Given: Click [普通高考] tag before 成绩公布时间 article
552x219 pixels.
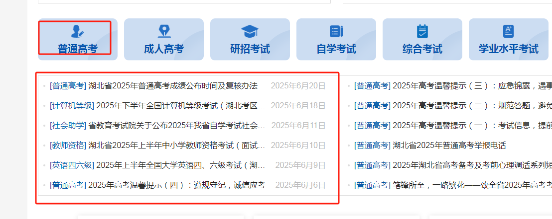Looking at the screenshot, I should (x=68, y=85).
